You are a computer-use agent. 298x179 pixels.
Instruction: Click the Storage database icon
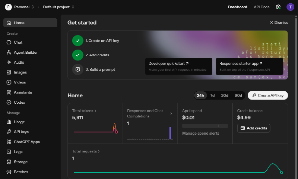tap(9, 162)
